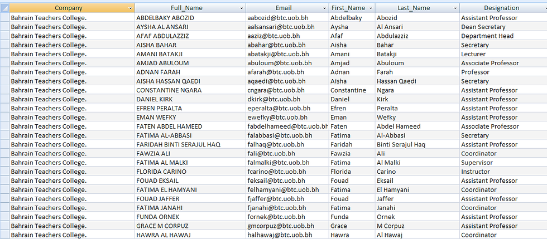Select the First_Name column header
This screenshot has height=239, width=547.
[x=352, y=8]
